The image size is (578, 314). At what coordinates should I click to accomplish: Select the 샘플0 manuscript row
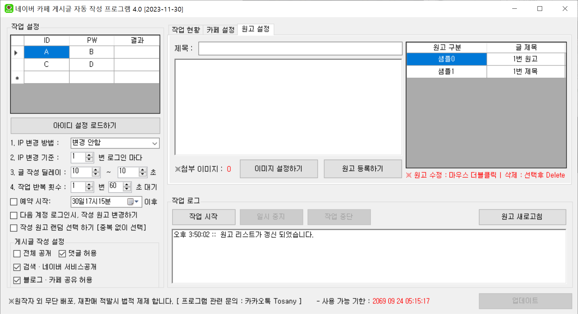tap(446, 59)
